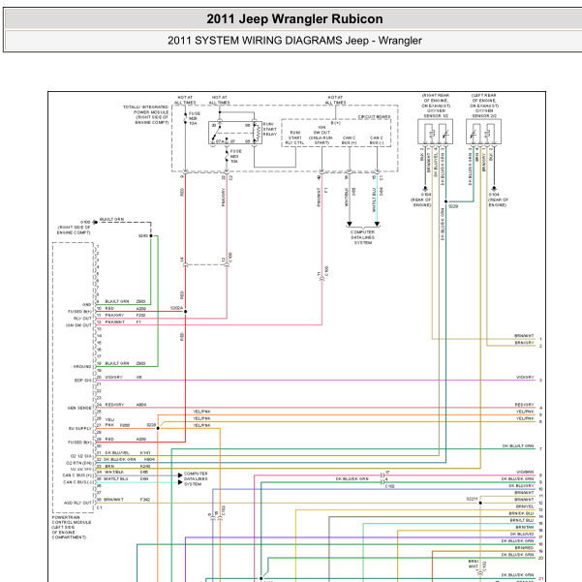Image resolution: width=582 pixels, height=582 pixels.
Task: Click 'PNK/WHT F1' wire label at pin 12
Action: (123, 322)
